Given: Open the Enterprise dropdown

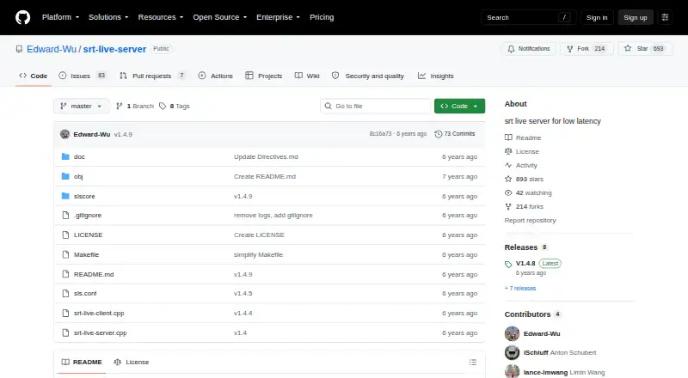Looking at the screenshot, I should pos(278,17).
